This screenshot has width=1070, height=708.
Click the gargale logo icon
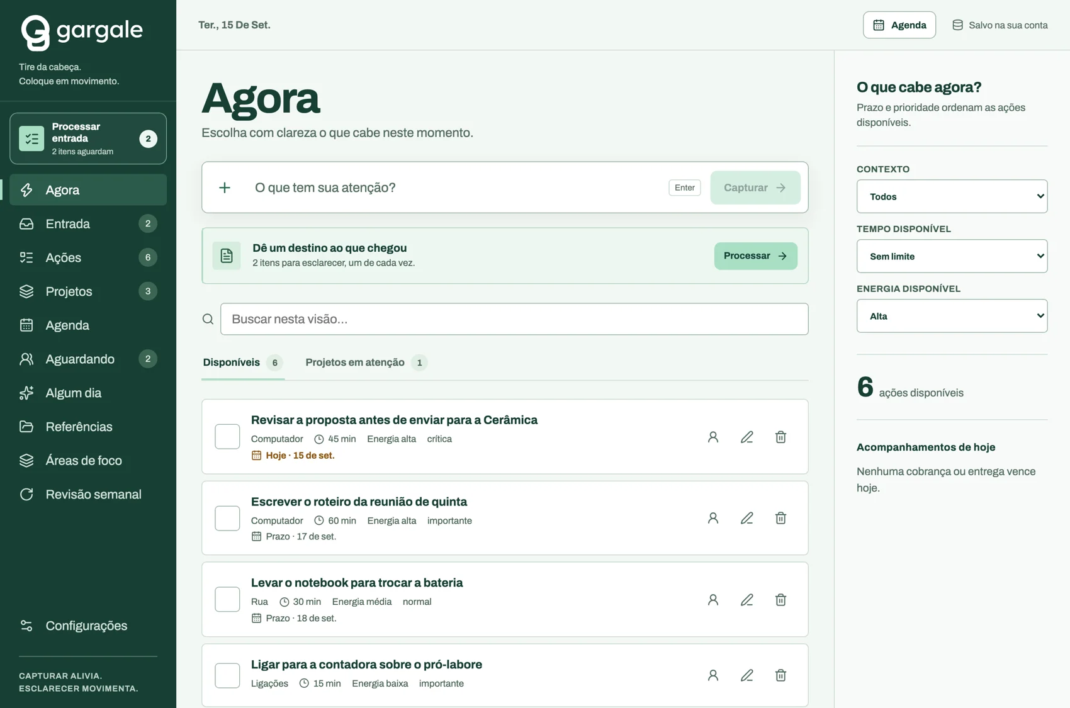tap(35, 32)
